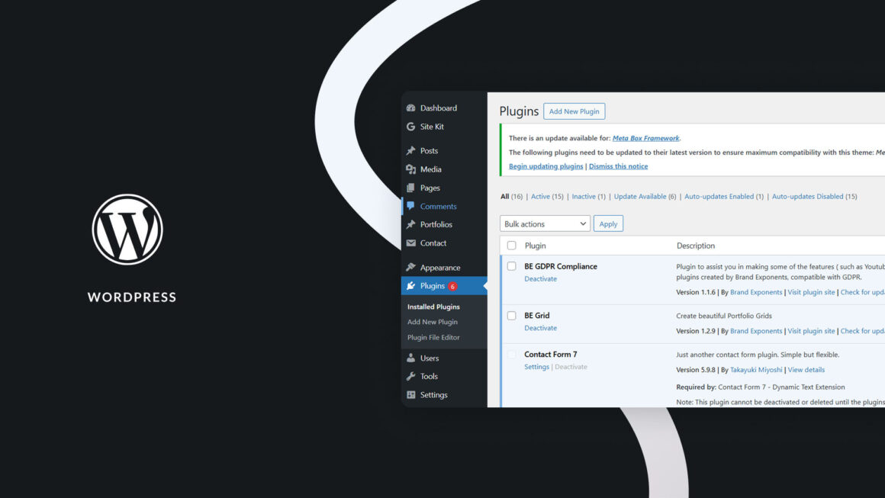Viewport: 885px width, 498px height.
Task: Click the Appearance paintbrush icon
Action: 411,268
